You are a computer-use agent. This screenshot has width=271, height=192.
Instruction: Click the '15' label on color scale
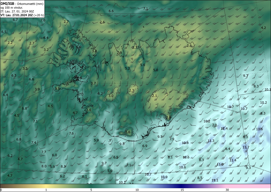[x=182, y=190]
